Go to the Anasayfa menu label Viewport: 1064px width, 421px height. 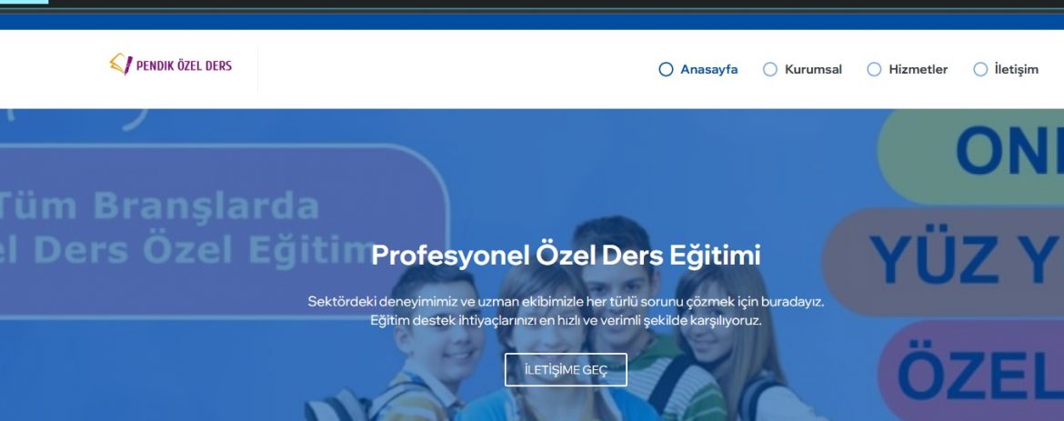point(708,69)
